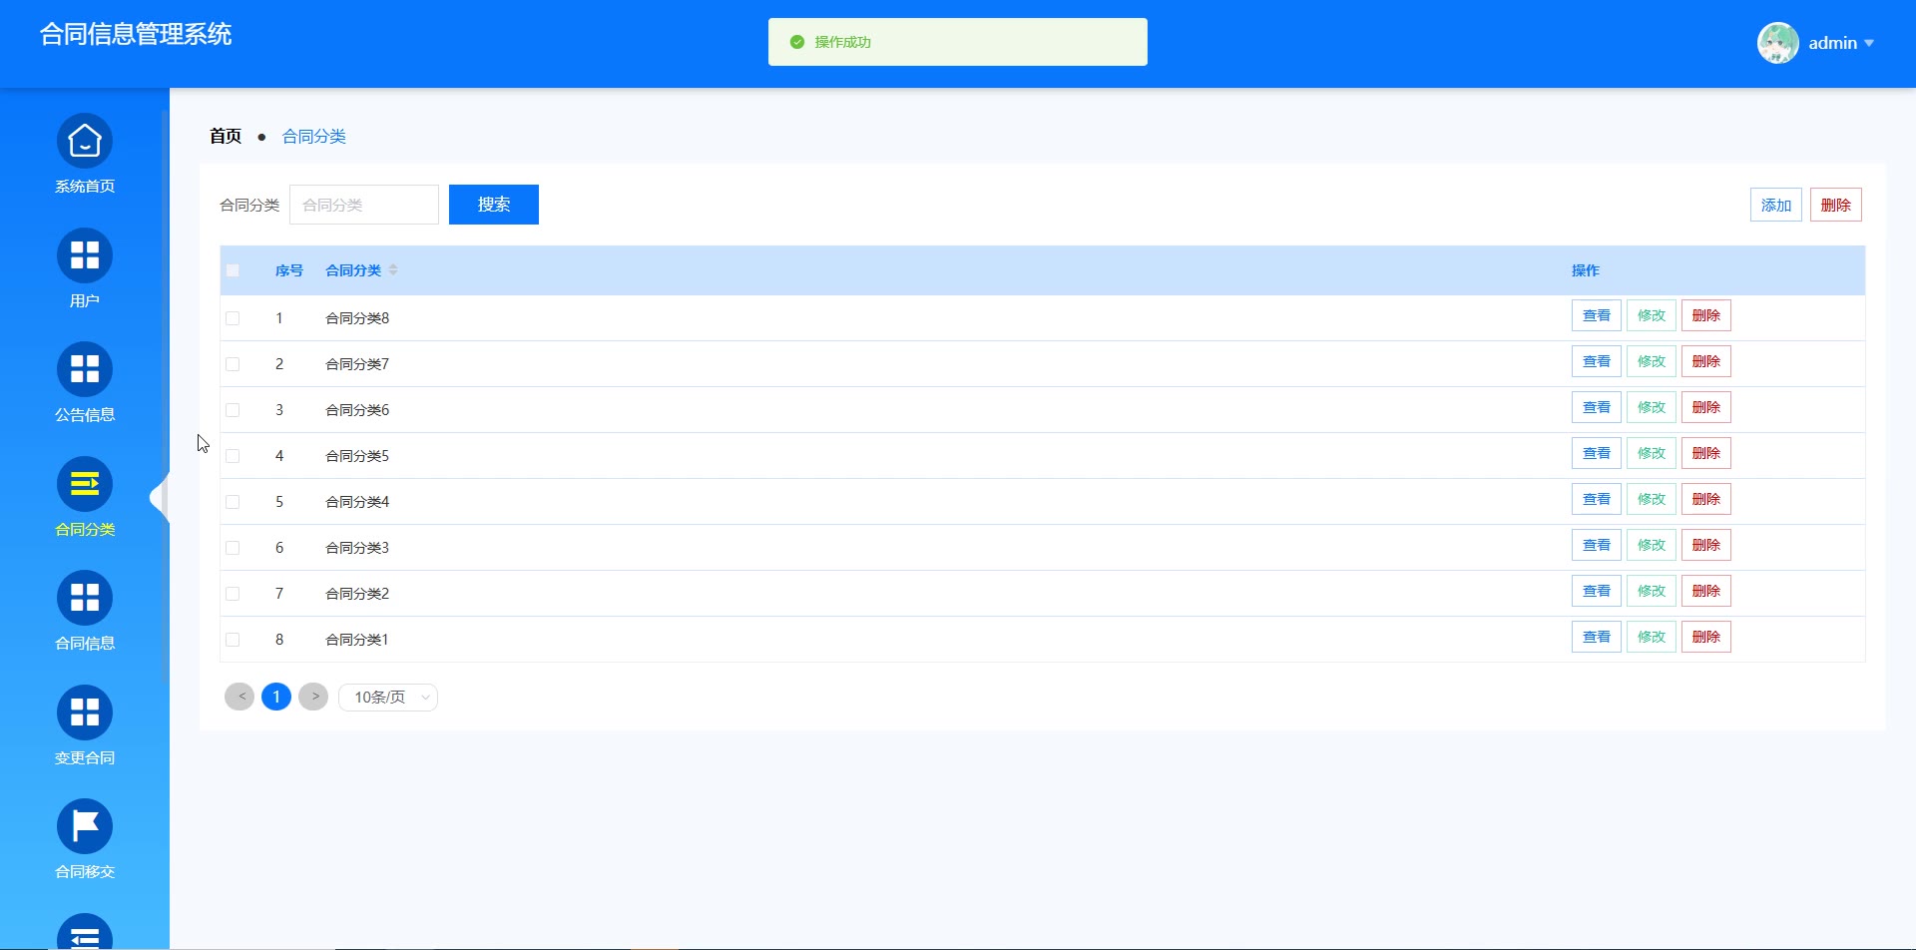Open the 合同移交 flag icon
Screen dimensions: 1916x950
pyautogui.click(x=85, y=826)
